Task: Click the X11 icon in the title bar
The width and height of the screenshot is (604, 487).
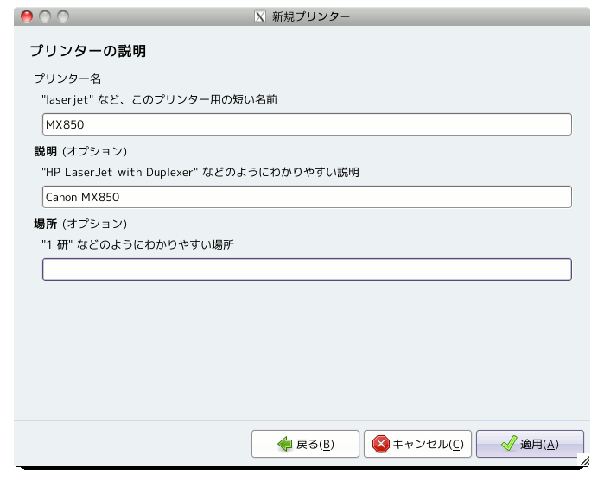Action: [x=259, y=16]
